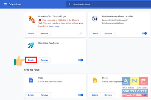151x100 pixels.
Task: Click the Slides app icon
Action: coord(95,80)
